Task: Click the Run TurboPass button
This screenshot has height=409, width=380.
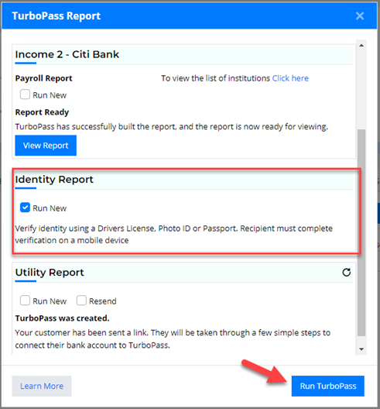Action: click(328, 386)
